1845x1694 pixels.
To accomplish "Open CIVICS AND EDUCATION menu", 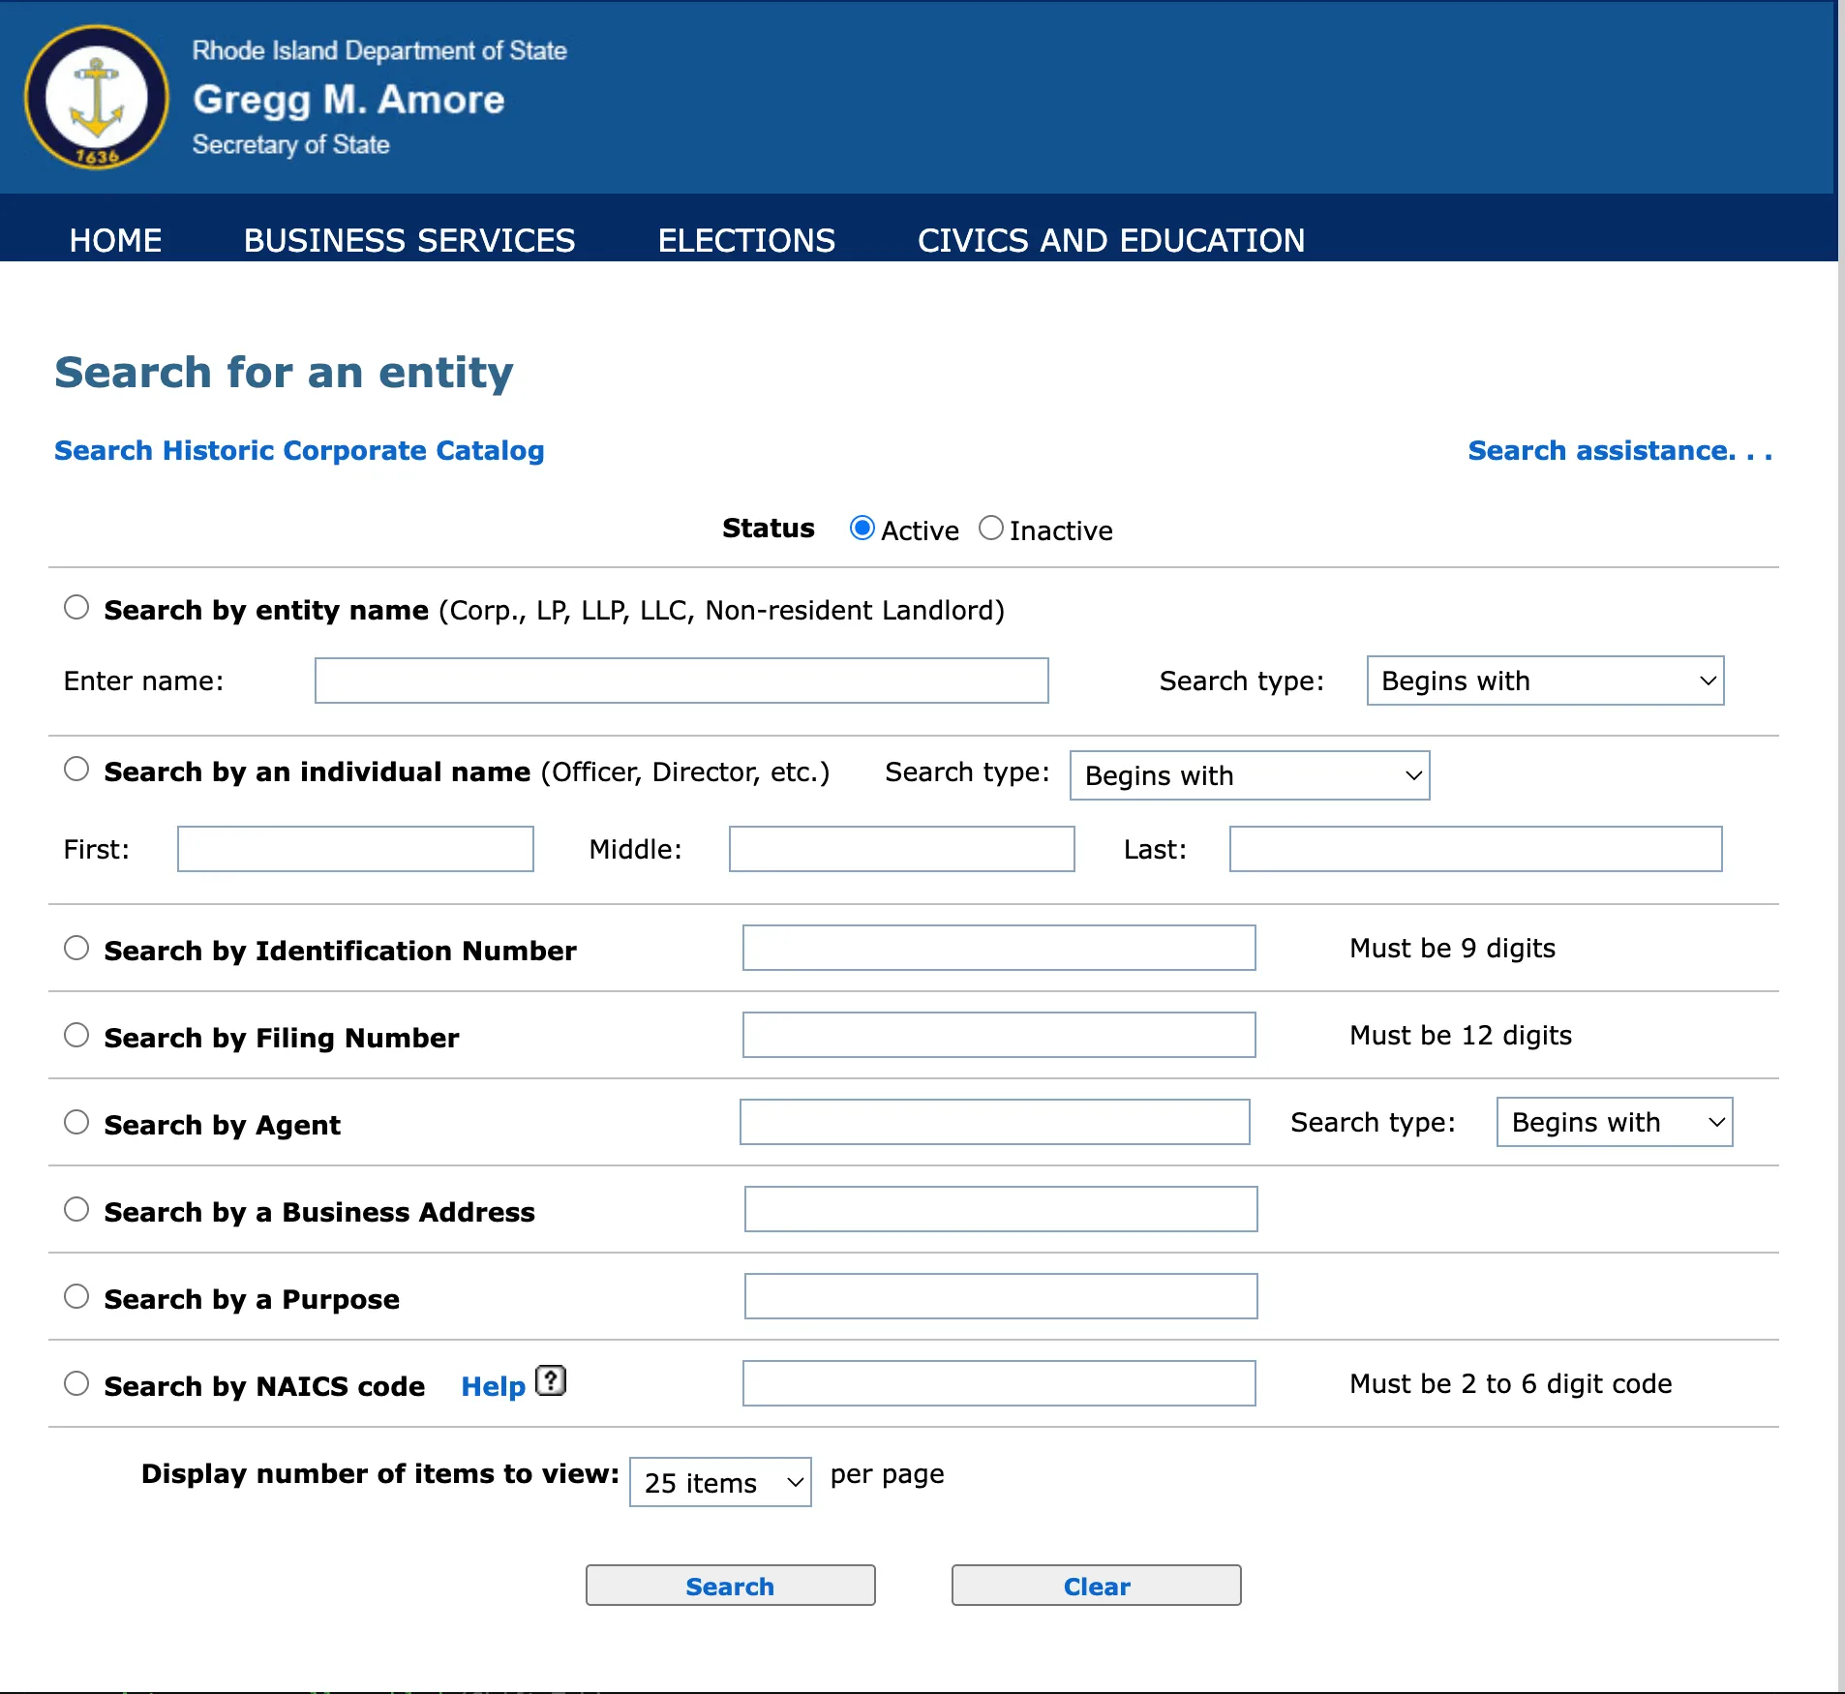I will (x=1111, y=240).
